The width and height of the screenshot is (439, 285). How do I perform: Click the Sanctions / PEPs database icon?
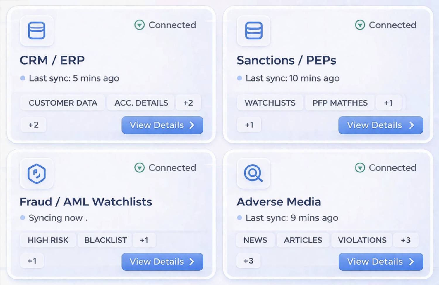click(x=253, y=31)
